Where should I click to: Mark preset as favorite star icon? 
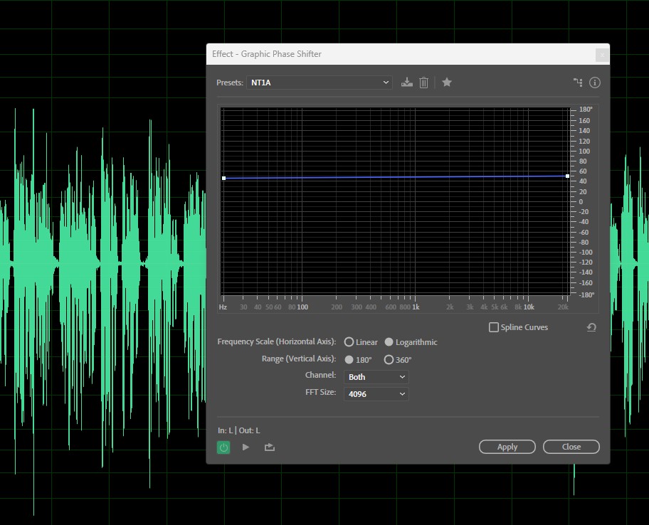pyautogui.click(x=447, y=83)
